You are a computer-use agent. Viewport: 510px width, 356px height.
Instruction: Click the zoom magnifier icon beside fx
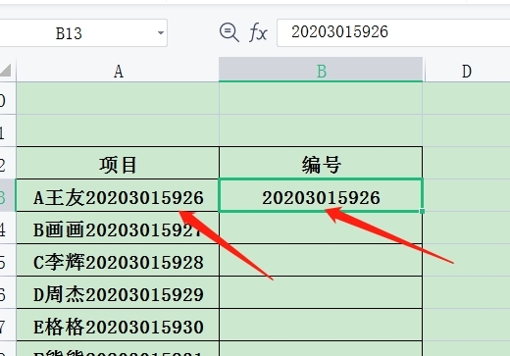229,32
